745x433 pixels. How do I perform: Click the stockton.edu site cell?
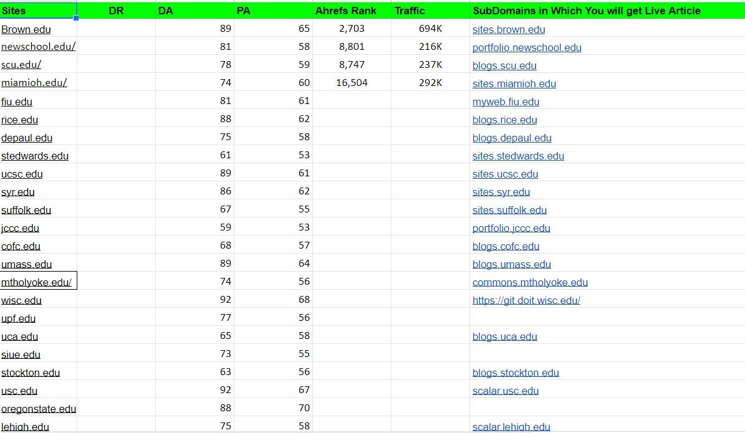(x=38, y=371)
